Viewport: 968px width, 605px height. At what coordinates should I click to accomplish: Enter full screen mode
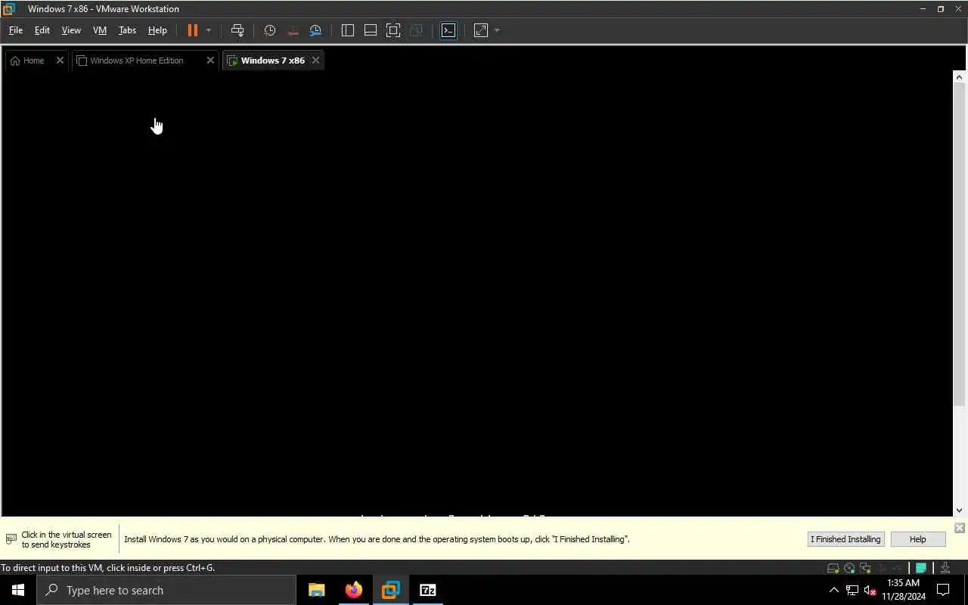click(393, 30)
